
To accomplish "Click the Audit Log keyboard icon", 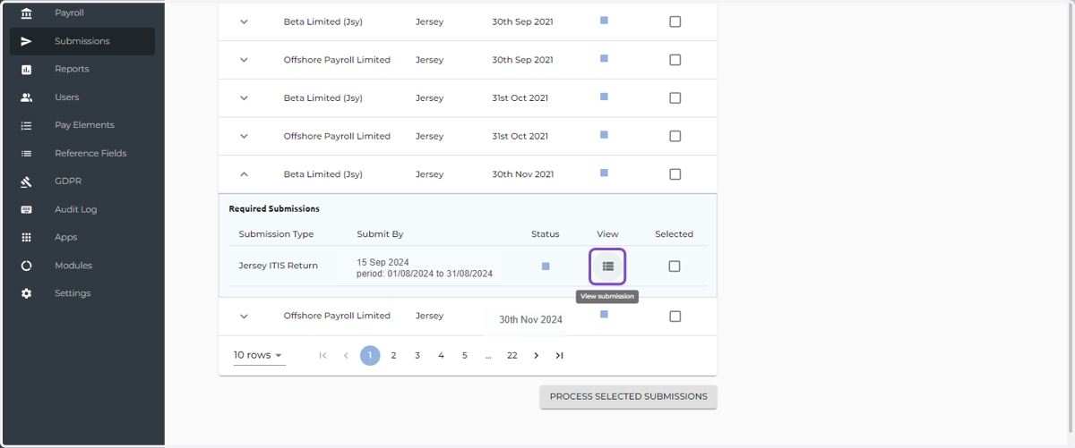I will click(x=26, y=209).
